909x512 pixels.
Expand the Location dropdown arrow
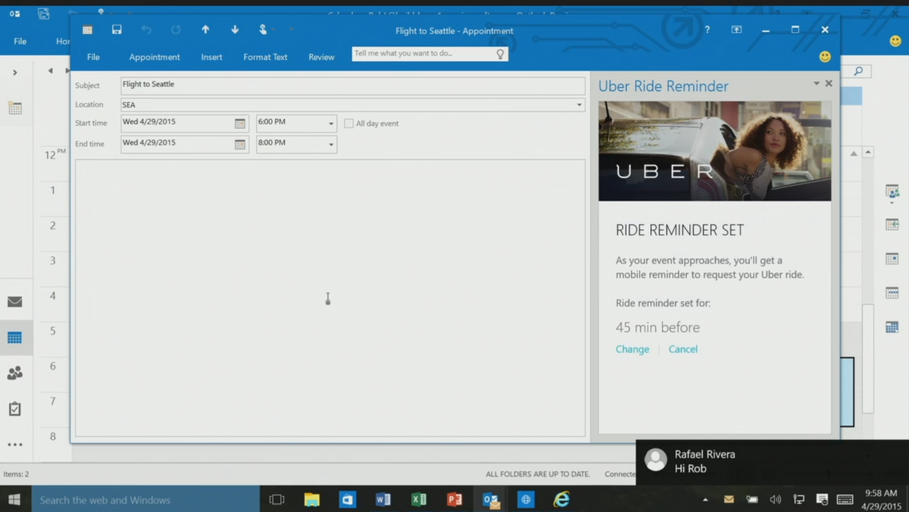pyautogui.click(x=579, y=105)
